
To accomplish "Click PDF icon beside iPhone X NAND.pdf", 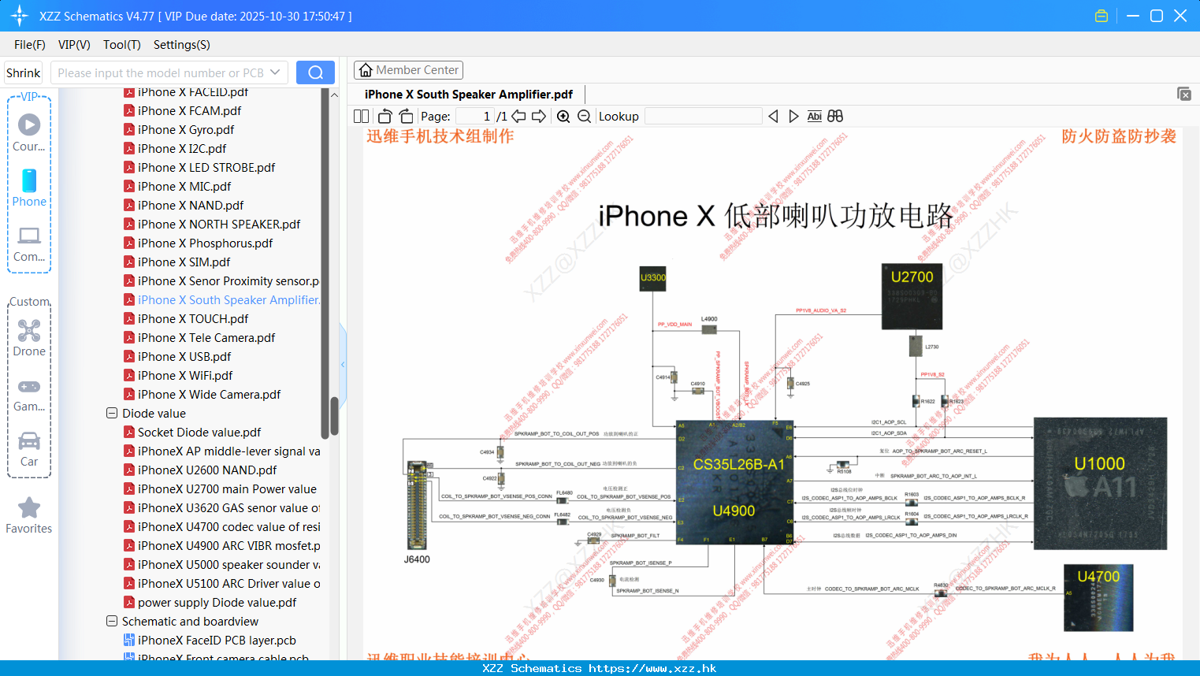I will pos(129,206).
